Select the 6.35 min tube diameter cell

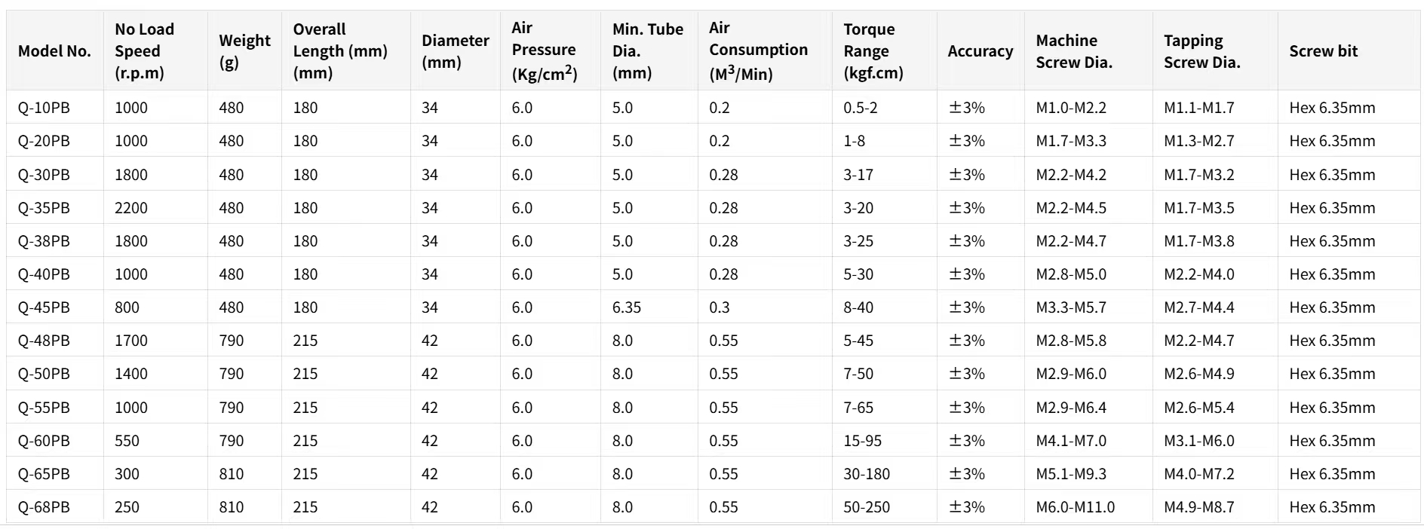click(x=627, y=307)
